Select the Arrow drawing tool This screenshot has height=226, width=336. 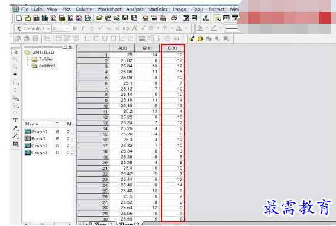(x=15, y=128)
